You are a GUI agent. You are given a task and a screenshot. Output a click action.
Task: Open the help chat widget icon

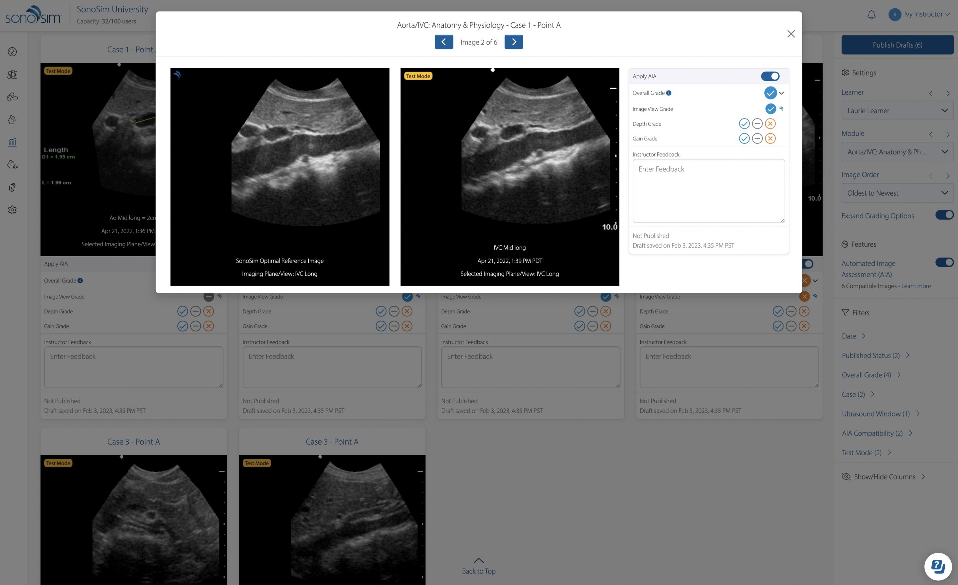coord(937,566)
